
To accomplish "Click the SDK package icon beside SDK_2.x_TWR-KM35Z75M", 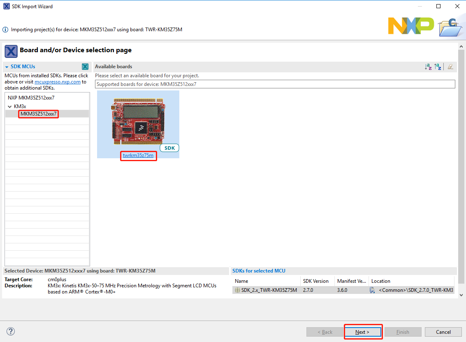I will point(237,290).
